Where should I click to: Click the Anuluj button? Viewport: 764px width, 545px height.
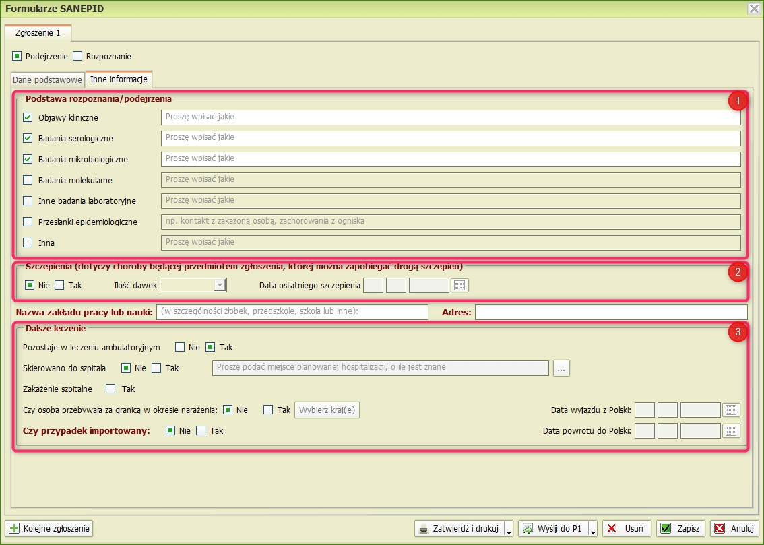[x=735, y=529]
